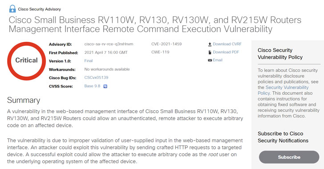This screenshot has height=169, width=324.
Task: Open the Final version link
Action: (89, 61)
